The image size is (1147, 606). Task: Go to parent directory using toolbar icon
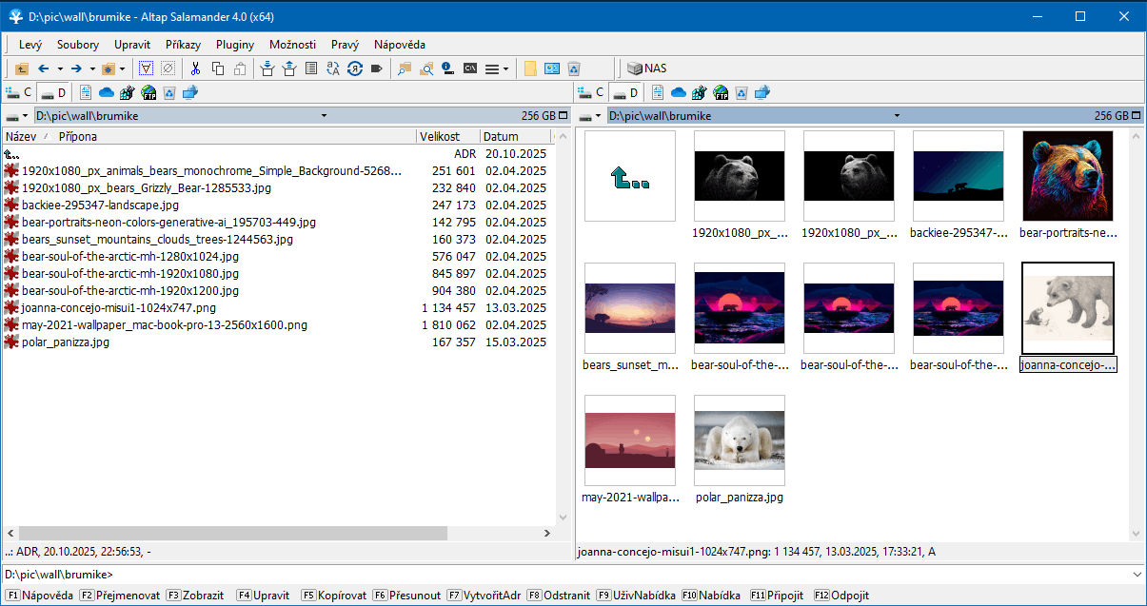[x=21, y=68]
